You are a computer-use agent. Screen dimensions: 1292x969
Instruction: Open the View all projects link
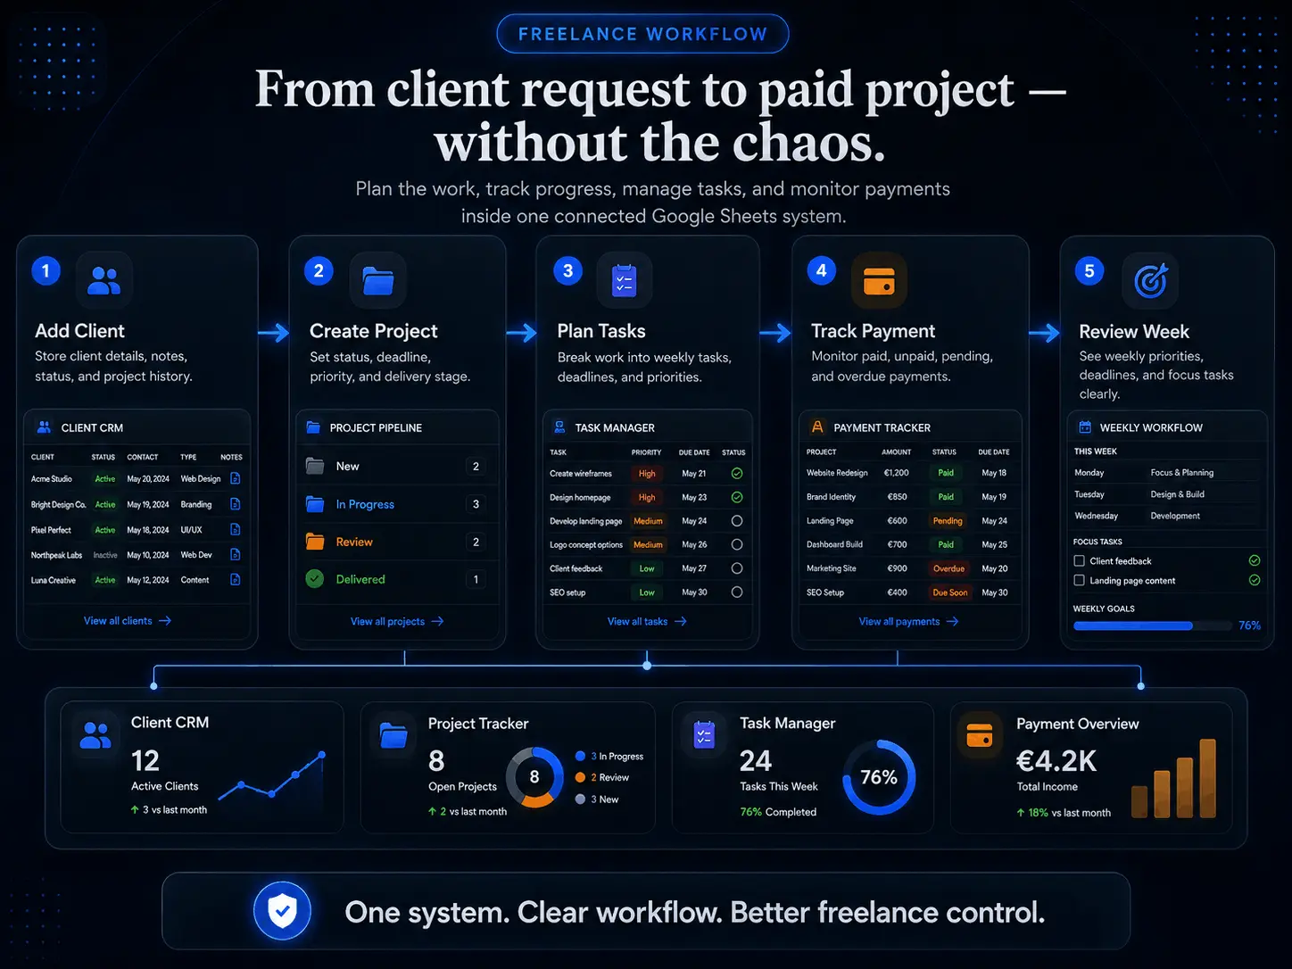[x=397, y=622]
